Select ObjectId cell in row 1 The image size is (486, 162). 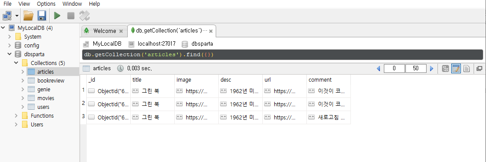(x=108, y=91)
